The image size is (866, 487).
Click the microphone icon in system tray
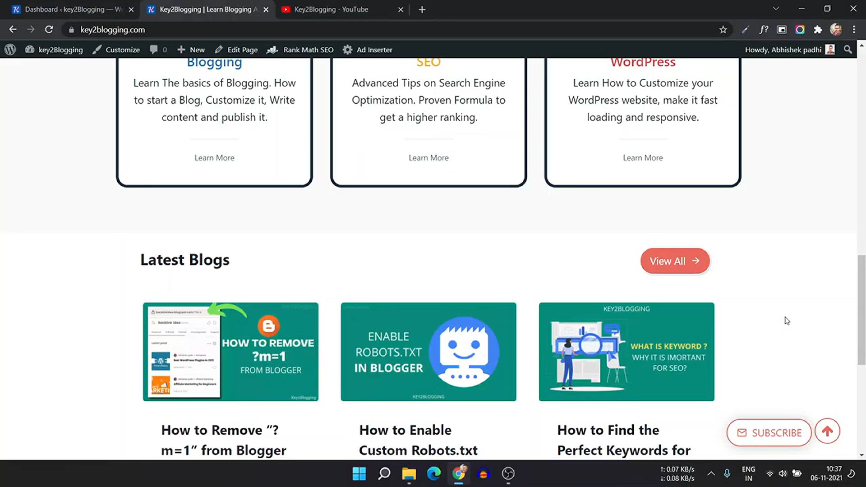tap(727, 473)
